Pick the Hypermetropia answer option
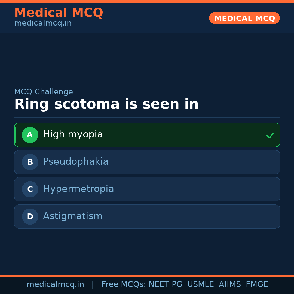The height and width of the screenshot is (294, 294). click(x=78, y=189)
